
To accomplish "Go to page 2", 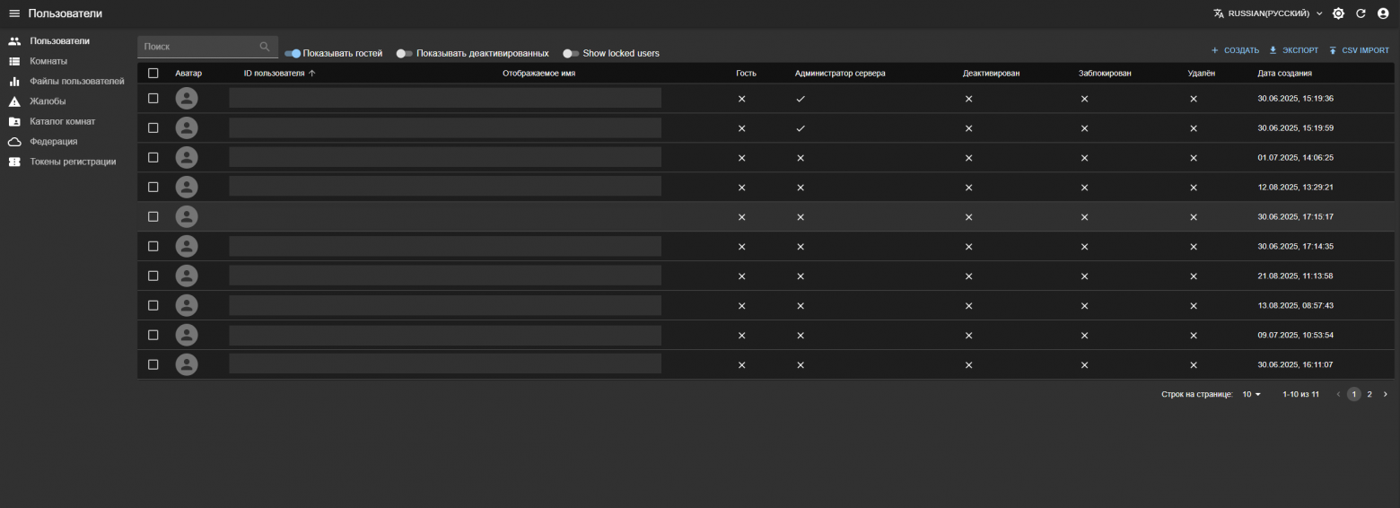I will click(1369, 394).
